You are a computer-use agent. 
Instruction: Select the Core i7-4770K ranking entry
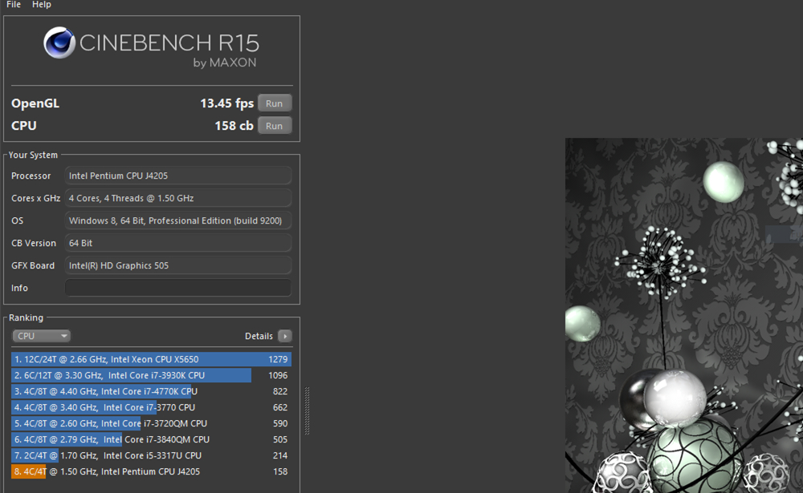pyautogui.click(x=151, y=391)
